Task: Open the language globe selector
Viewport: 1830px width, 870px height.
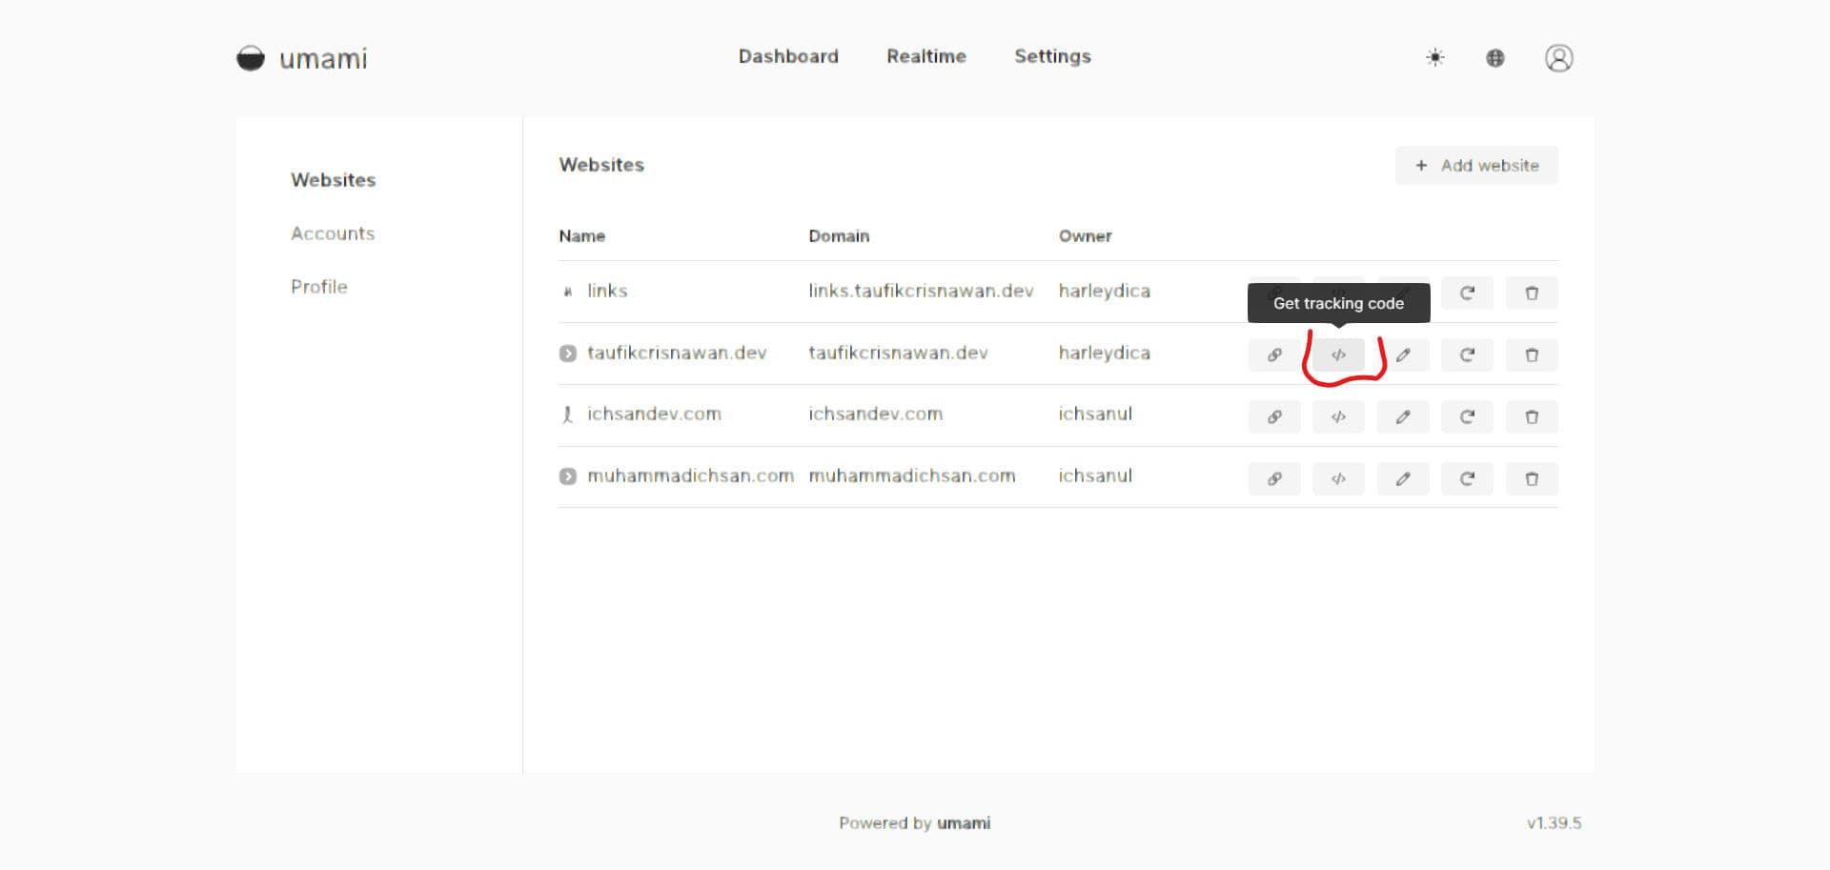Action: pos(1495,57)
